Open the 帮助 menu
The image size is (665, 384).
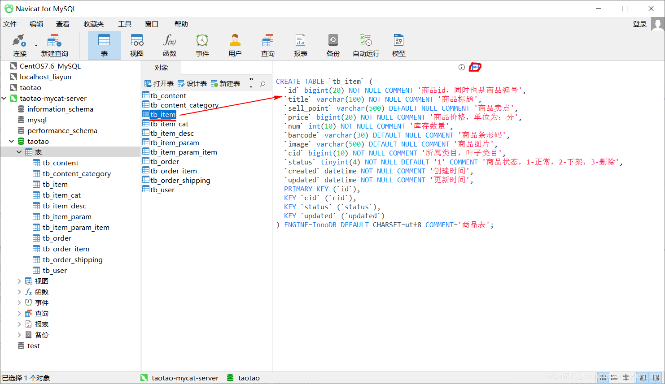[181, 24]
